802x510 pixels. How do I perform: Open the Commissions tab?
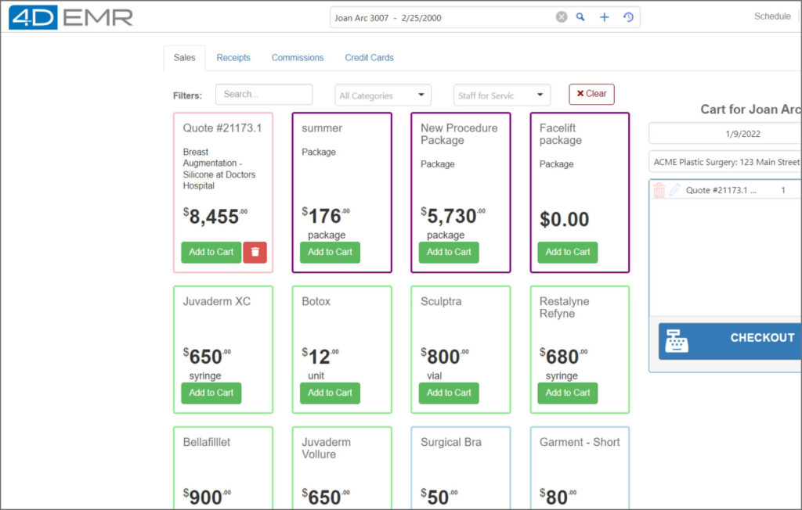coord(298,58)
